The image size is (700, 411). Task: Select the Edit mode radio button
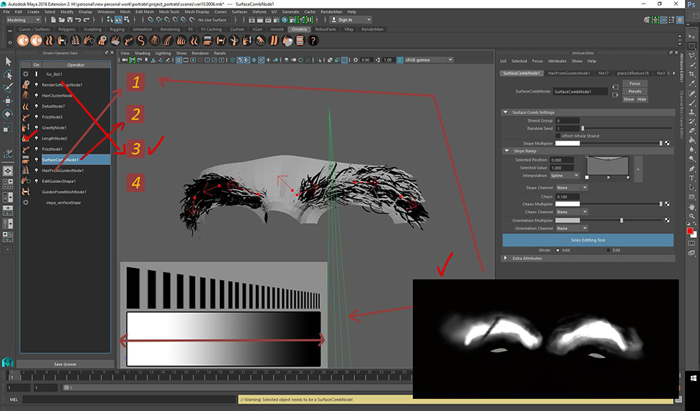click(x=609, y=250)
